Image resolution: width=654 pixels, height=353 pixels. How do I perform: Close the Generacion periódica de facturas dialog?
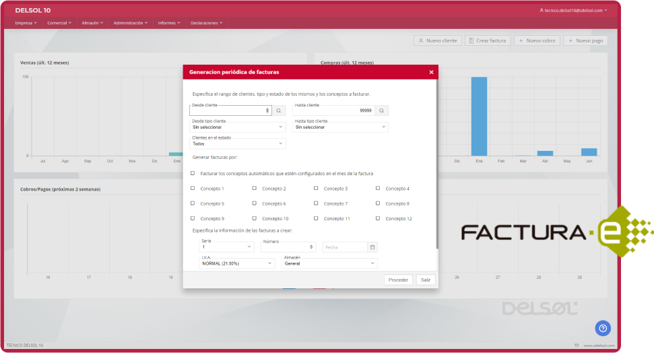point(431,72)
